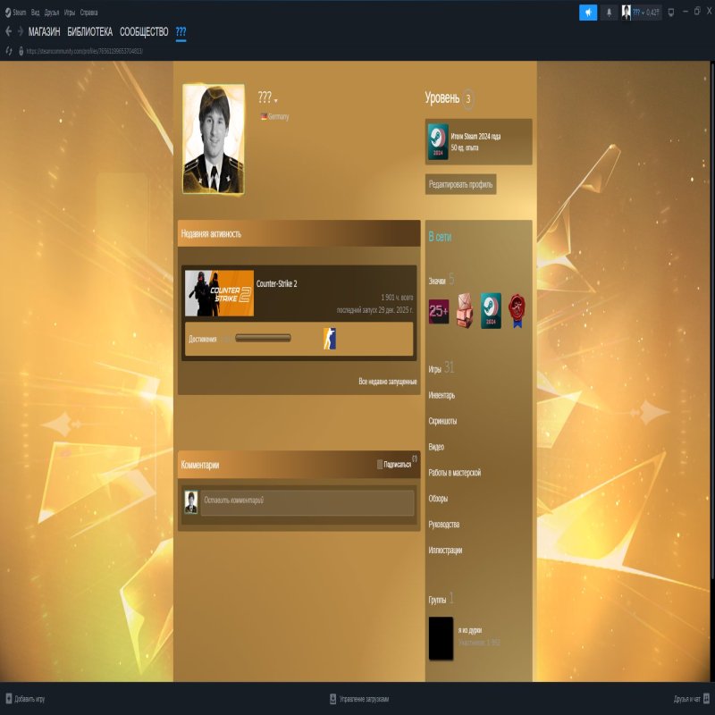
Task: Open the account dropdown showing wallet balance
Action: click(641, 13)
